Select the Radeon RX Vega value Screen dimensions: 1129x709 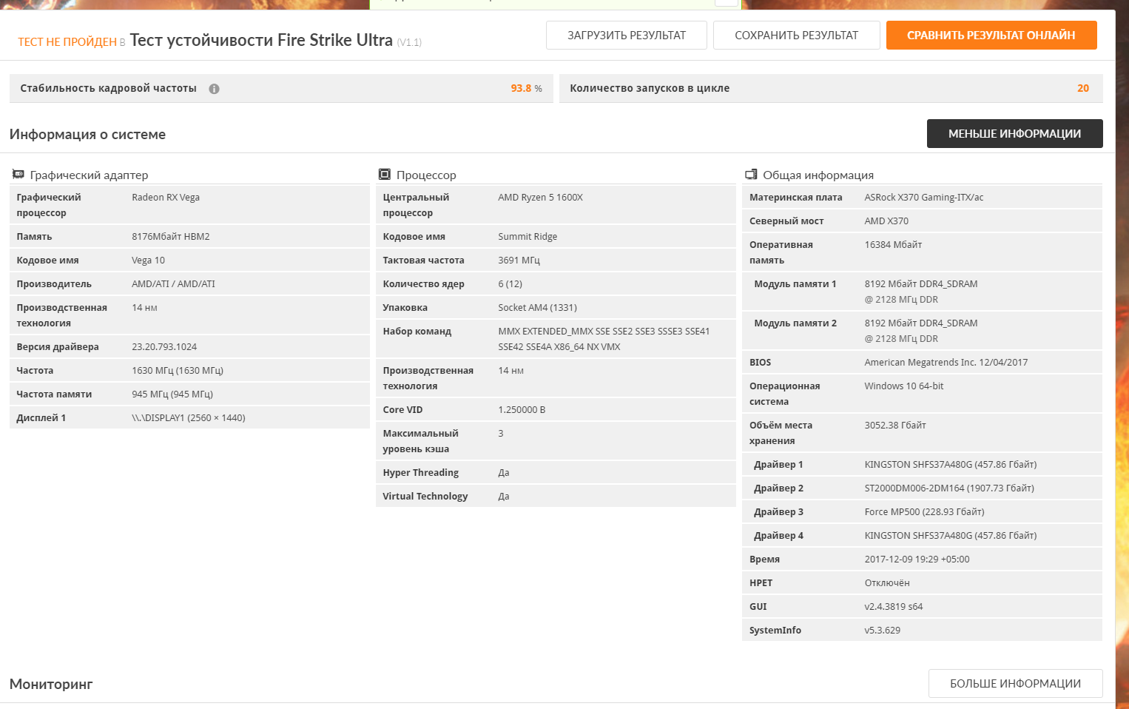(x=166, y=198)
